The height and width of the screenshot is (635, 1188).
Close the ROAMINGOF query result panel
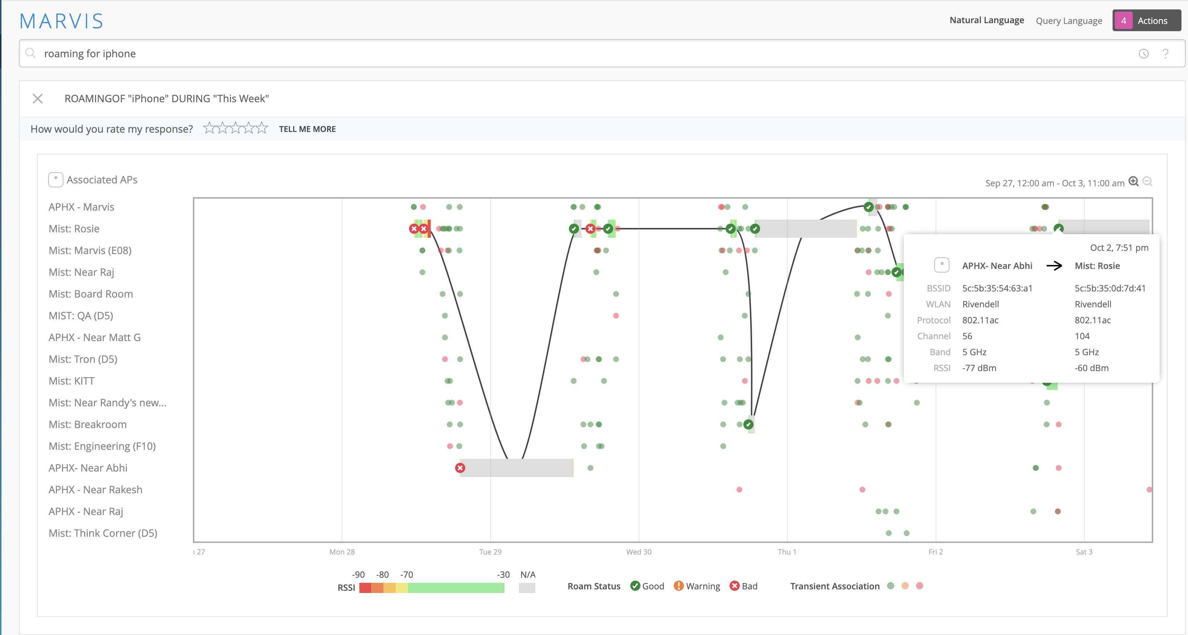pos(38,99)
